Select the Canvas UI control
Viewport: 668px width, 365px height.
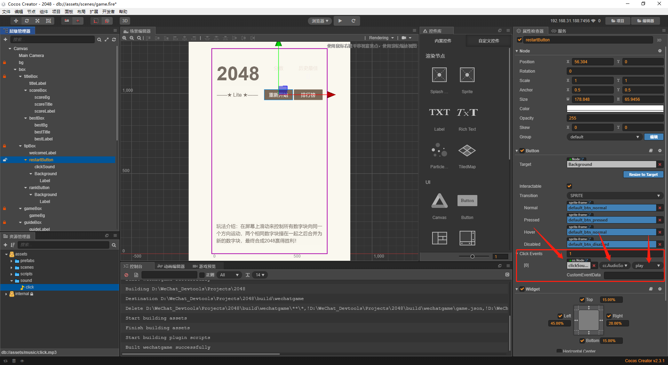click(439, 201)
